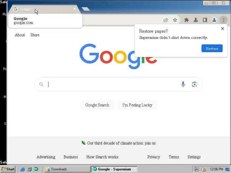Click the network tray icon
Viewport: 231px width, 173px height.
coord(197,169)
